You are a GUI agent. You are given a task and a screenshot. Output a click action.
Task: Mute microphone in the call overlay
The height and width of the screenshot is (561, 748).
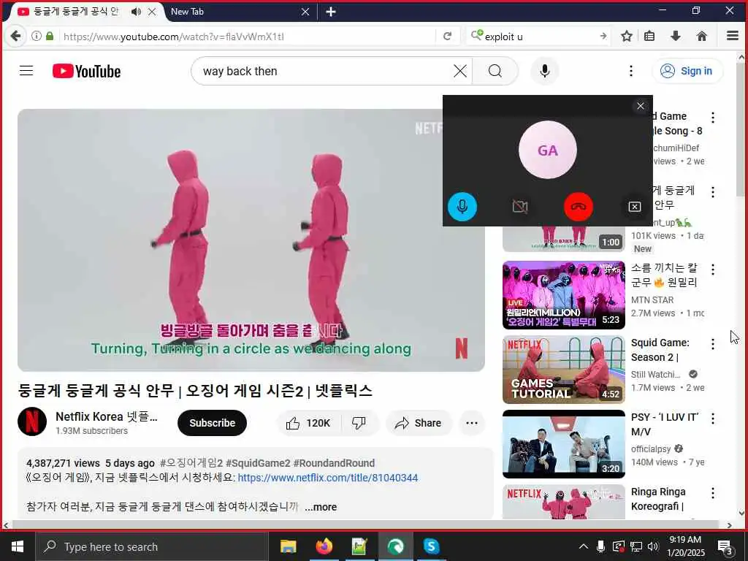coord(462,207)
